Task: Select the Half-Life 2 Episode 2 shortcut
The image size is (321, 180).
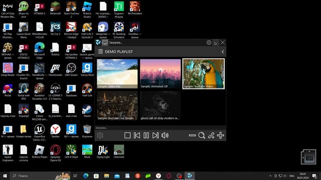Action: tap(87, 30)
